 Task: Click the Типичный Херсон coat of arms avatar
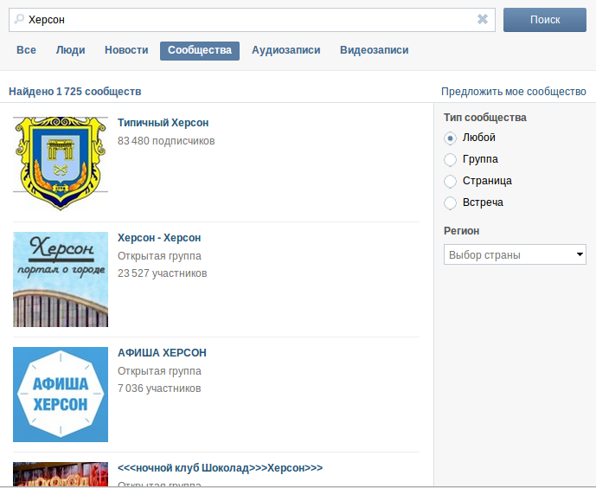(x=61, y=164)
